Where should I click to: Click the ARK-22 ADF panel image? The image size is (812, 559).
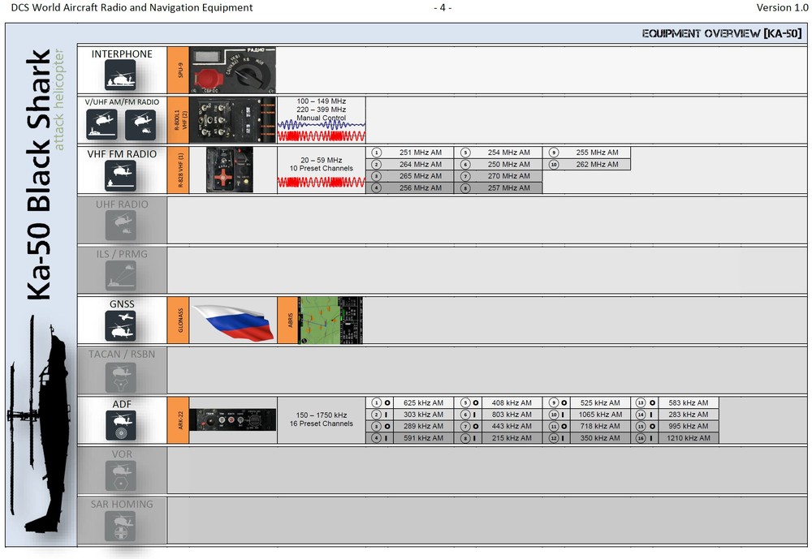pos(232,419)
